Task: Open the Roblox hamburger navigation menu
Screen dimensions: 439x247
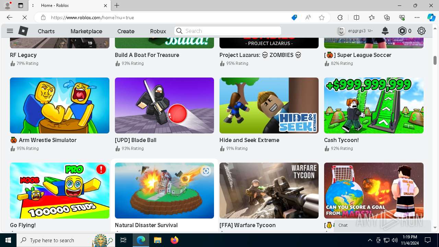Action: tap(10, 31)
